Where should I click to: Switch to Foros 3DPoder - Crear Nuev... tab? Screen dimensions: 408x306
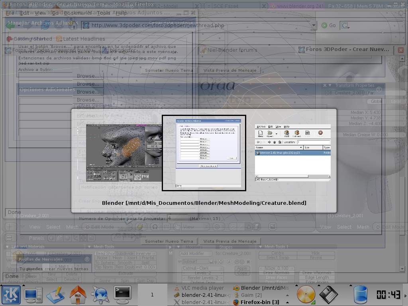[344, 49]
